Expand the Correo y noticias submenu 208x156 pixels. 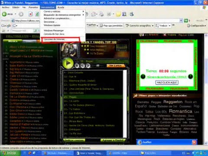(x=83, y=11)
